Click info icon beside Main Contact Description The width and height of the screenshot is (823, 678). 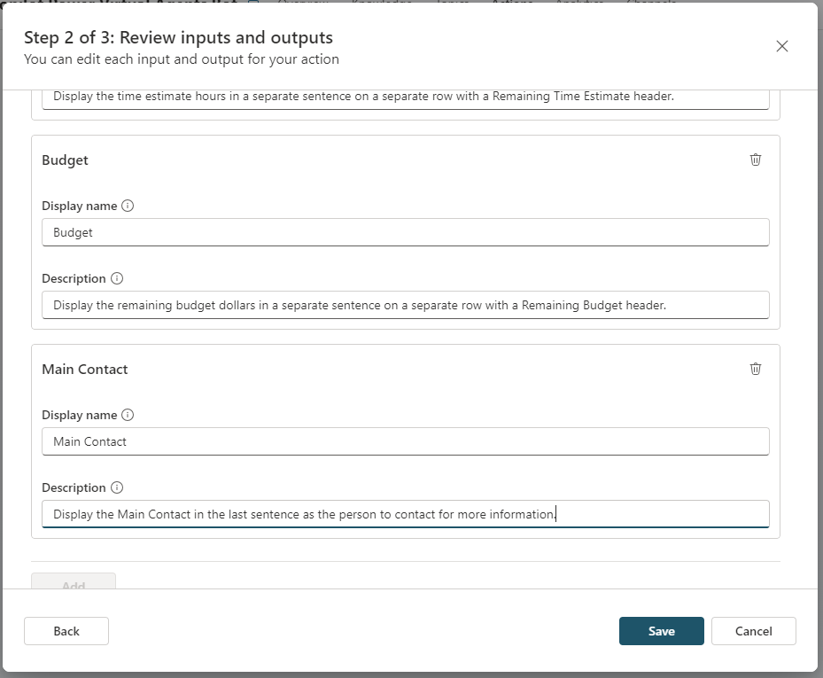pos(117,487)
